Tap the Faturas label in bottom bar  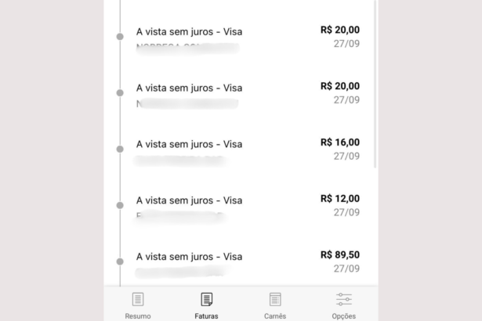pyautogui.click(x=207, y=316)
